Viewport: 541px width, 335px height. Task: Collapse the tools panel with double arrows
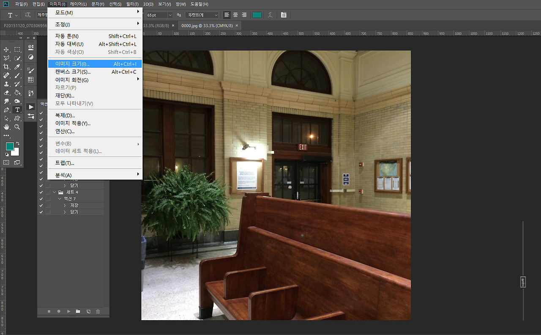click(x=21, y=38)
